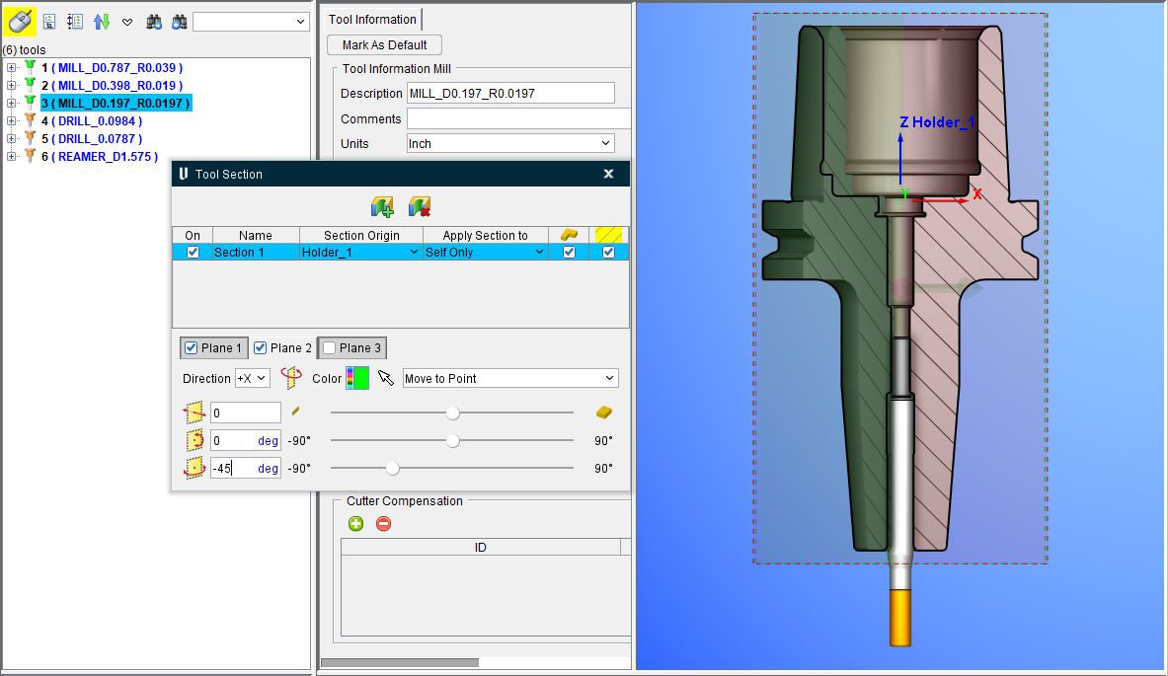1168x676 pixels.
Task: Click the green plus under Cutter Compensation
Action: [355, 524]
